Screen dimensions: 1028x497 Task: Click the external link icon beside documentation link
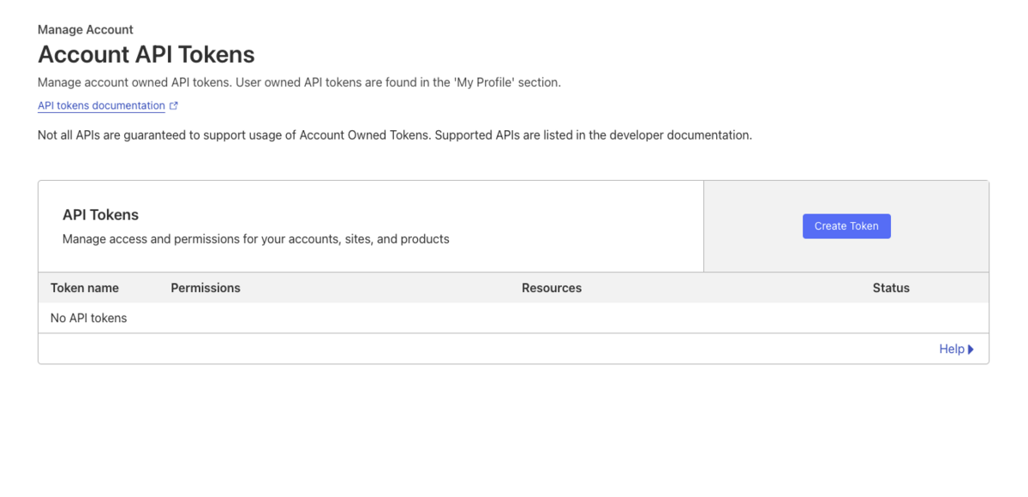click(174, 106)
